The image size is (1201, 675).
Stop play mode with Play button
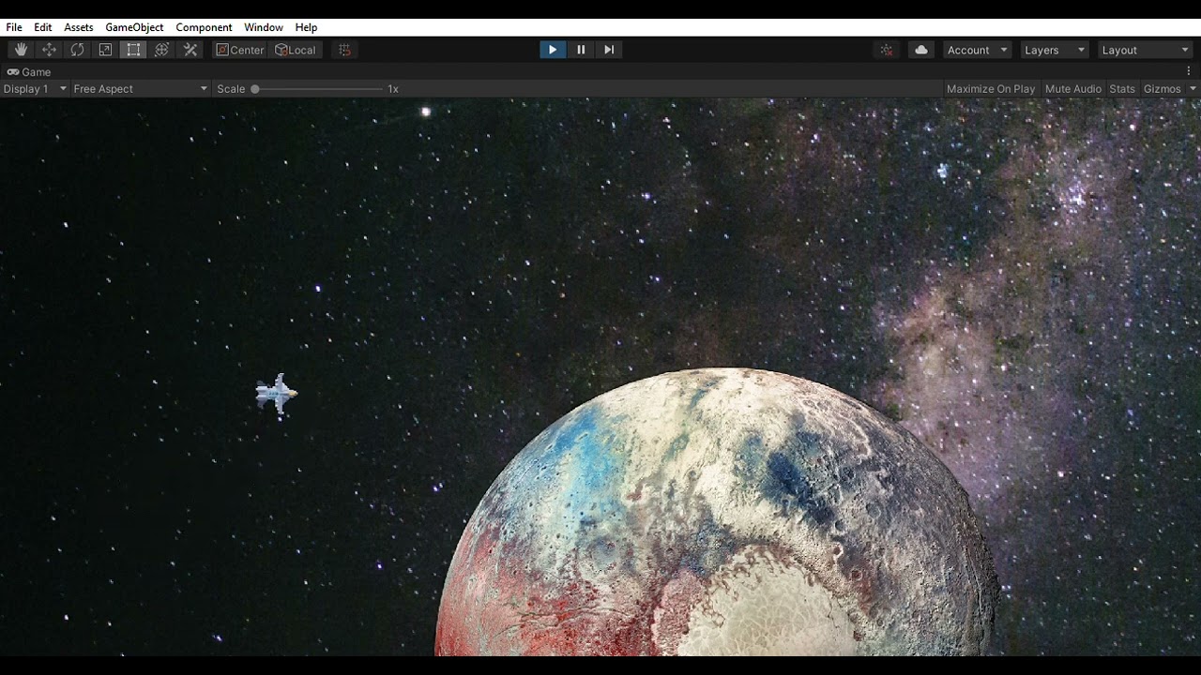(x=553, y=50)
